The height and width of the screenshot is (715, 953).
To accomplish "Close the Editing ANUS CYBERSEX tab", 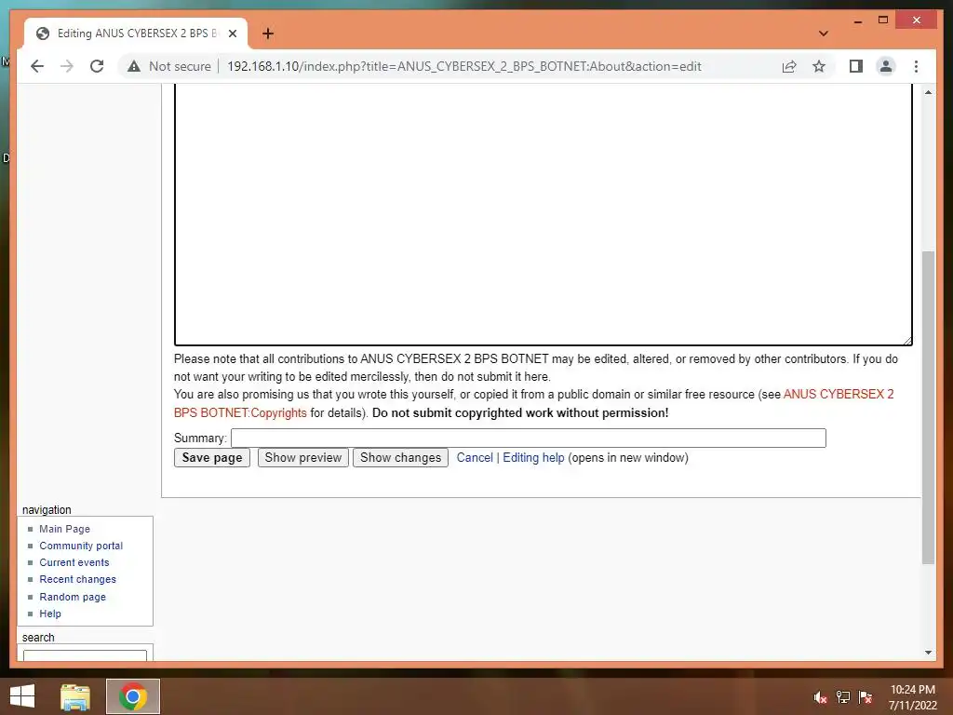I will [x=232, y=34].
